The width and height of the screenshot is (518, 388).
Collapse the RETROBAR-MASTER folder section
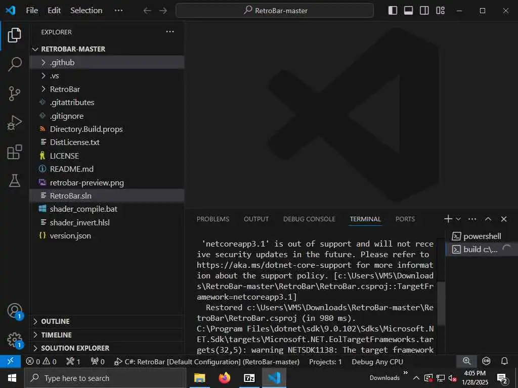coord(107,49)
